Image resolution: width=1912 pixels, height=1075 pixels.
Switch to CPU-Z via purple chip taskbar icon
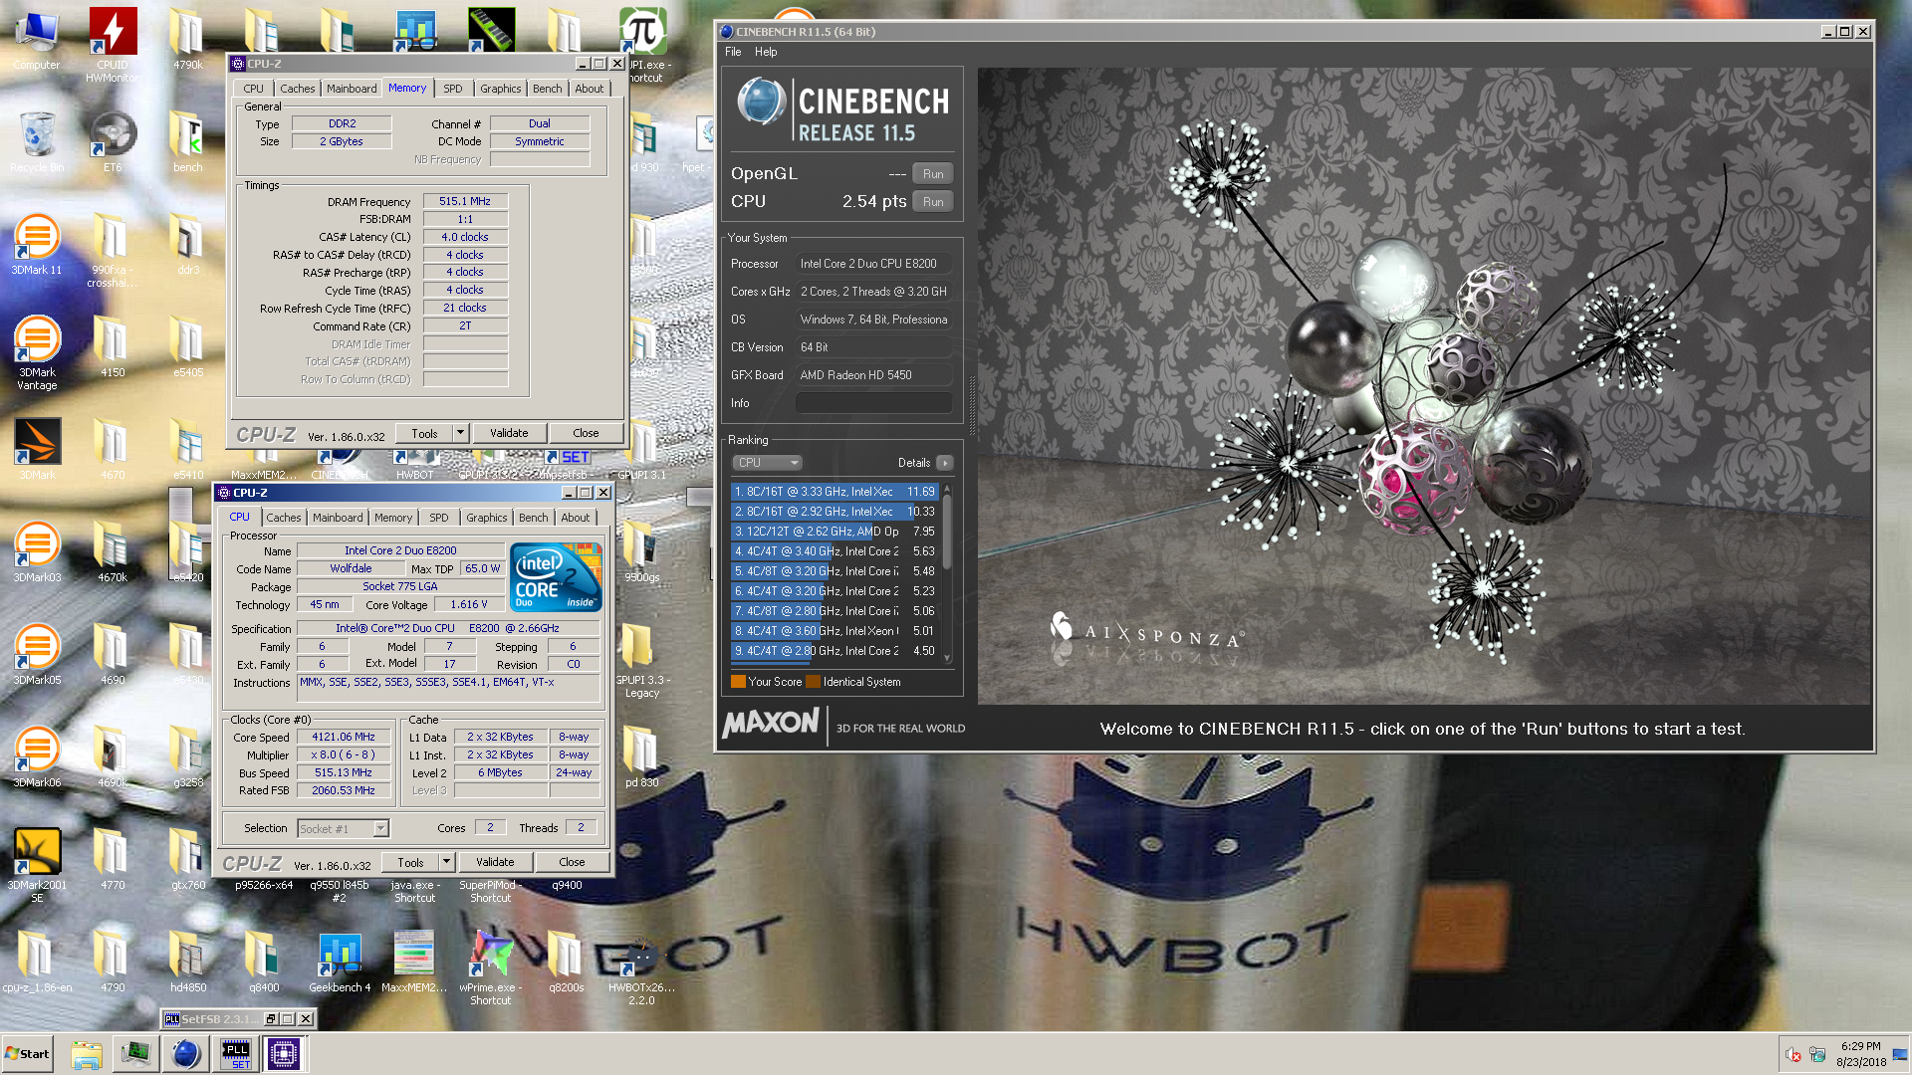(x=284, y=1054)
